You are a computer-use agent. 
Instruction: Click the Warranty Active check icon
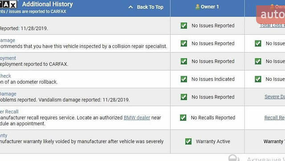[188, 141]
